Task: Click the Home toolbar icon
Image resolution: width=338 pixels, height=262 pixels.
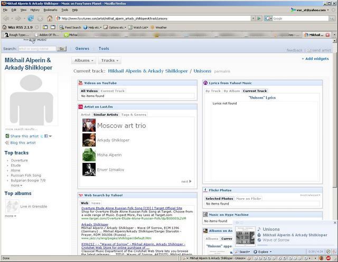Action: click(50, 18)
